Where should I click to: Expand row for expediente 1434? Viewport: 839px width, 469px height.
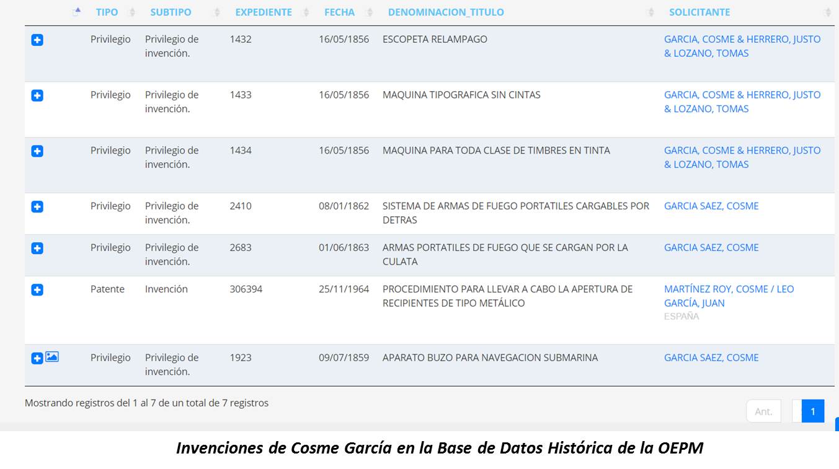tap(37, 151)
